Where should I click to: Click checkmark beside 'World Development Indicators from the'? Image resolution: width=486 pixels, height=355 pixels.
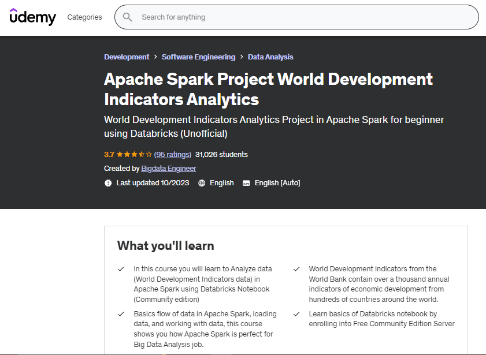[296, 269]
